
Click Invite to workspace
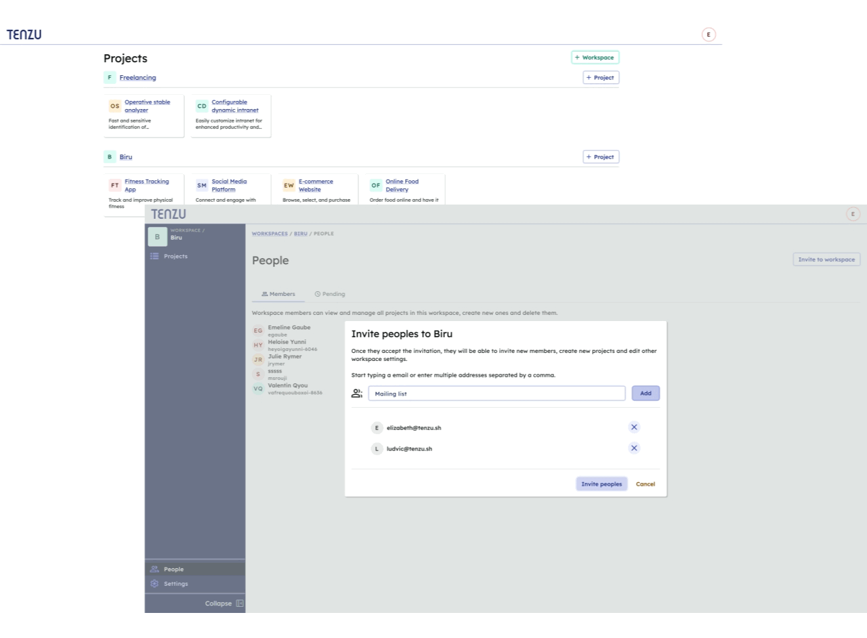point(826,259)
